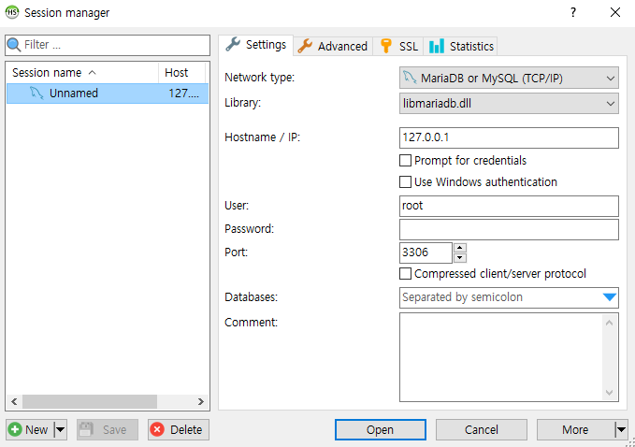
Task: Click the session list horizontal scrollbar thumb
Action: [x=90, y=401]
